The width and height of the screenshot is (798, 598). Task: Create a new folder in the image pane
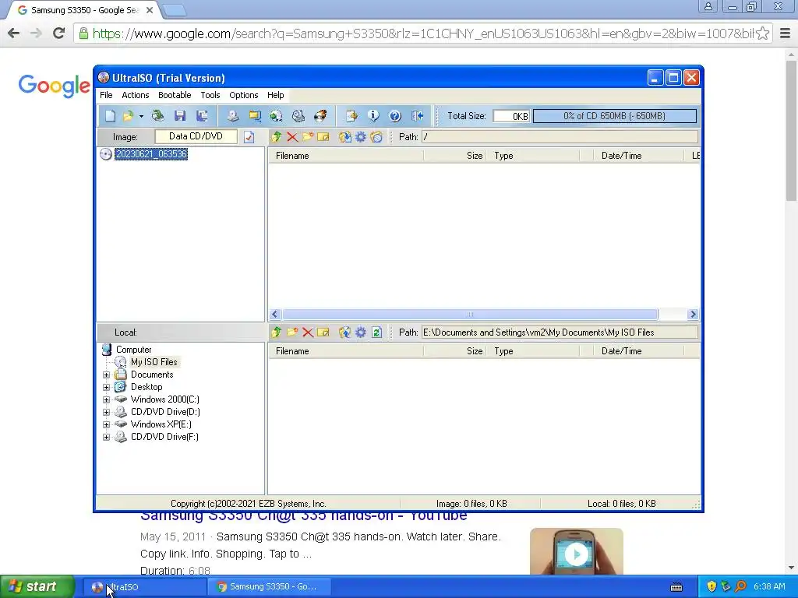[308, 136]
